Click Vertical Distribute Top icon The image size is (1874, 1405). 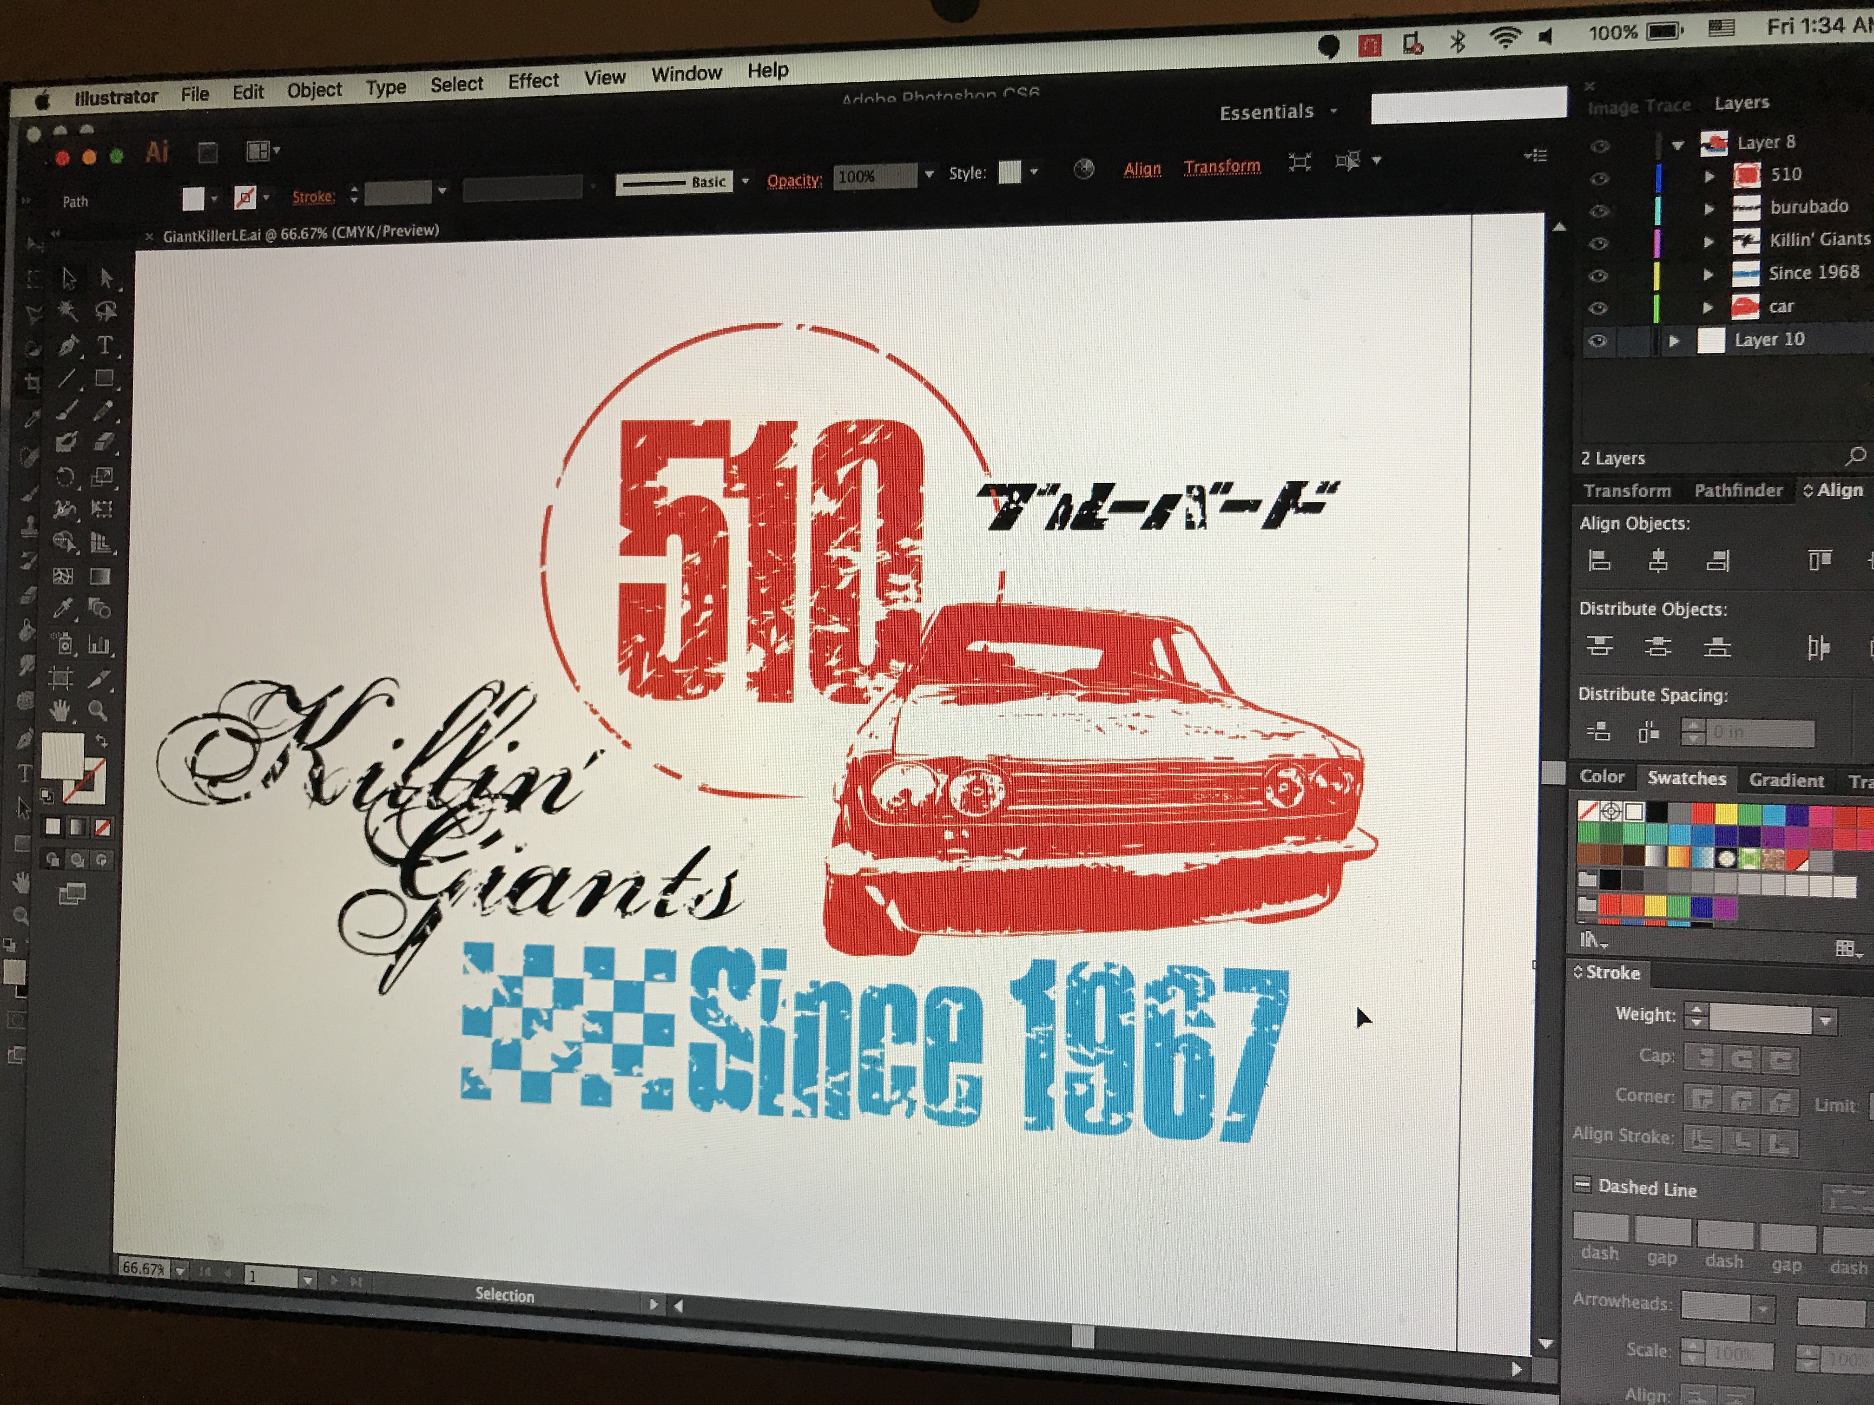coord(1599,647)
